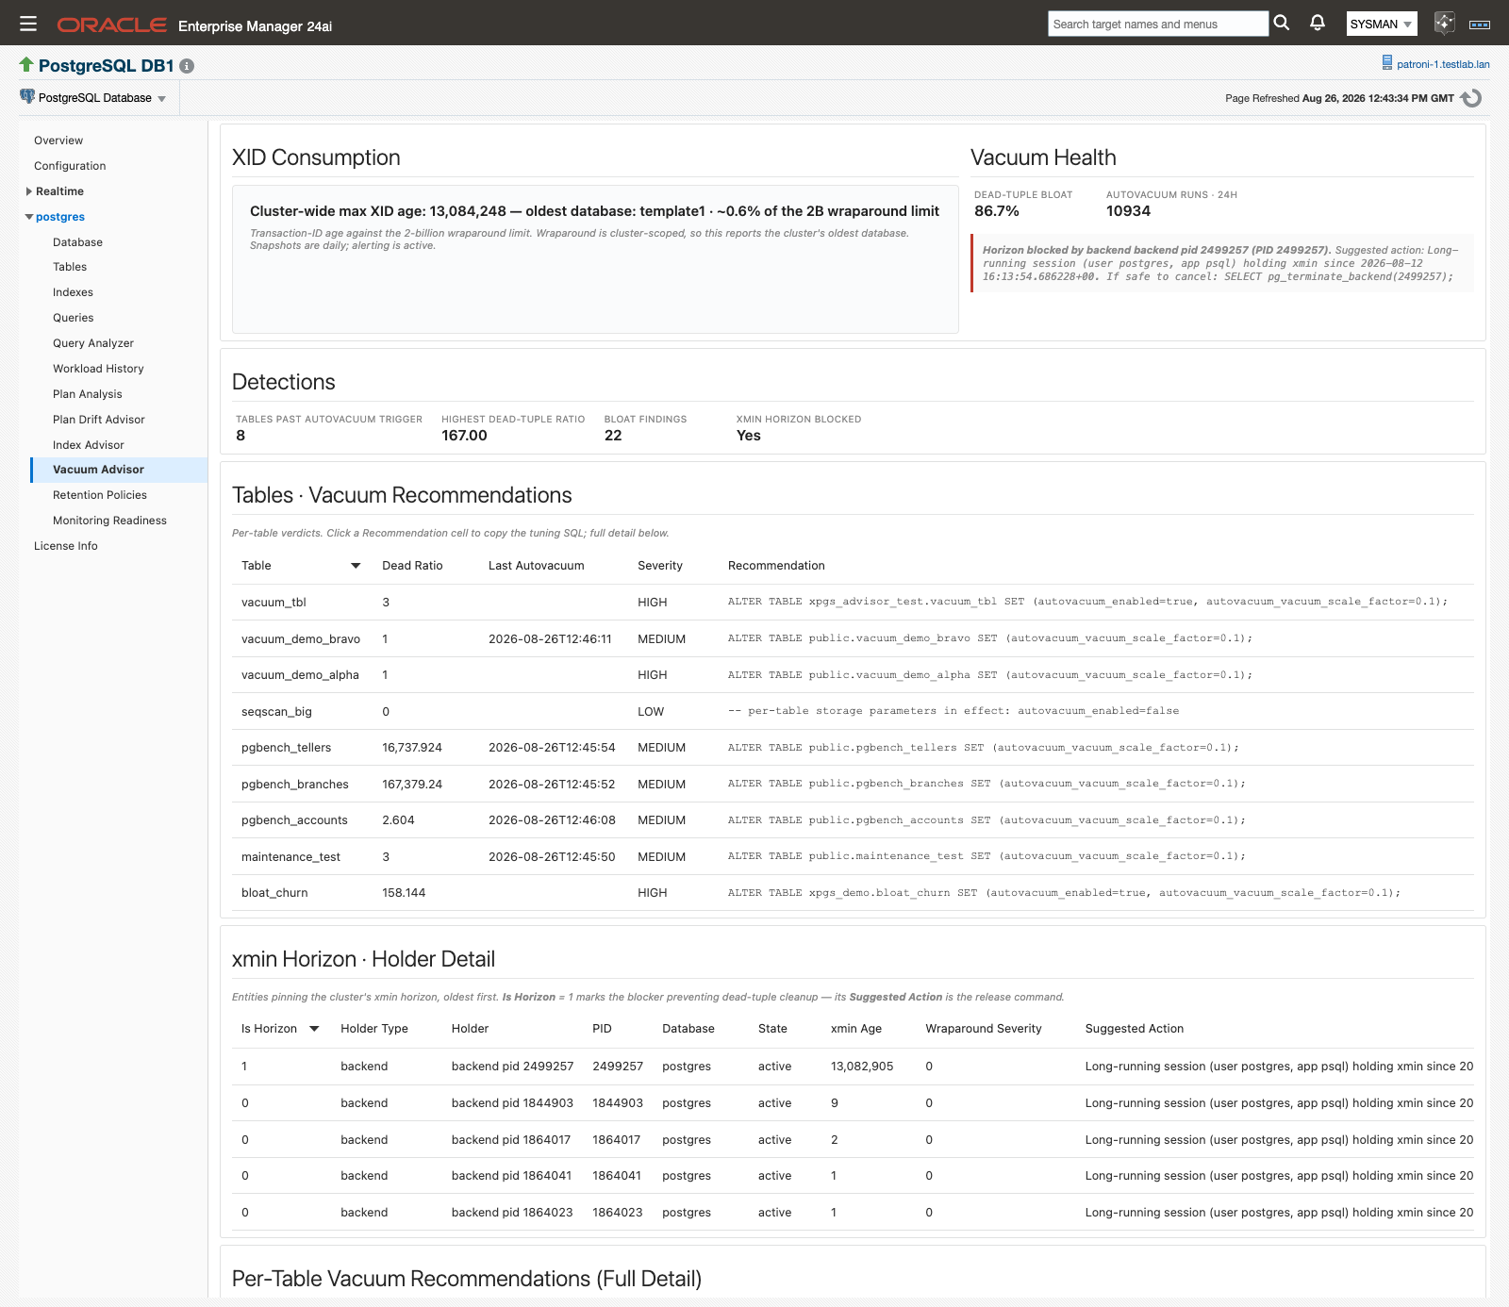The width and height of the screenshot is (1509, 1307).
Task: Click the PostgreSQL elephant icon
Action: pyautogui.click(x=27, y=97)
